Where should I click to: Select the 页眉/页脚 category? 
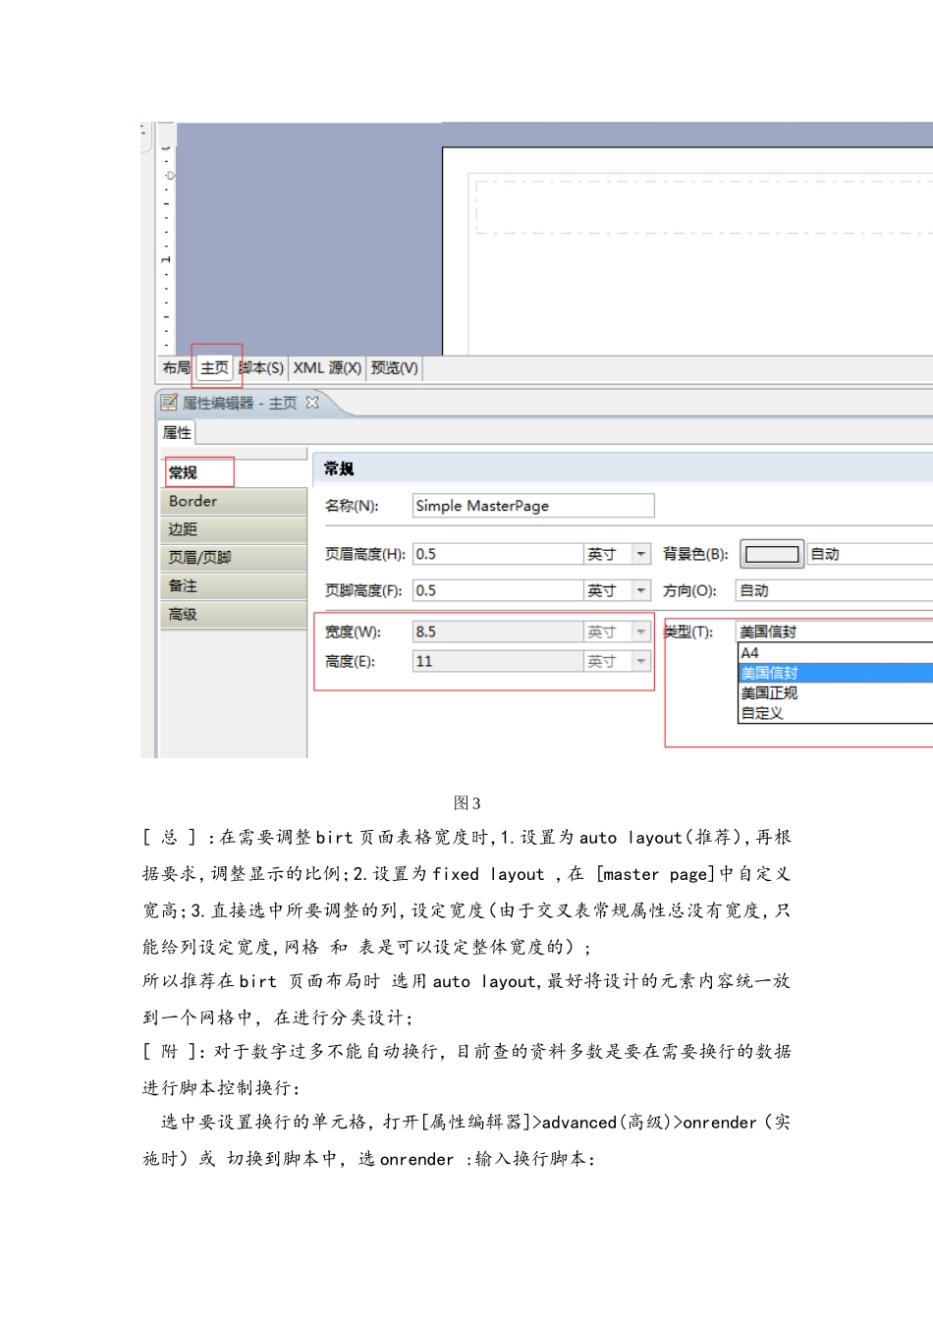234,558
